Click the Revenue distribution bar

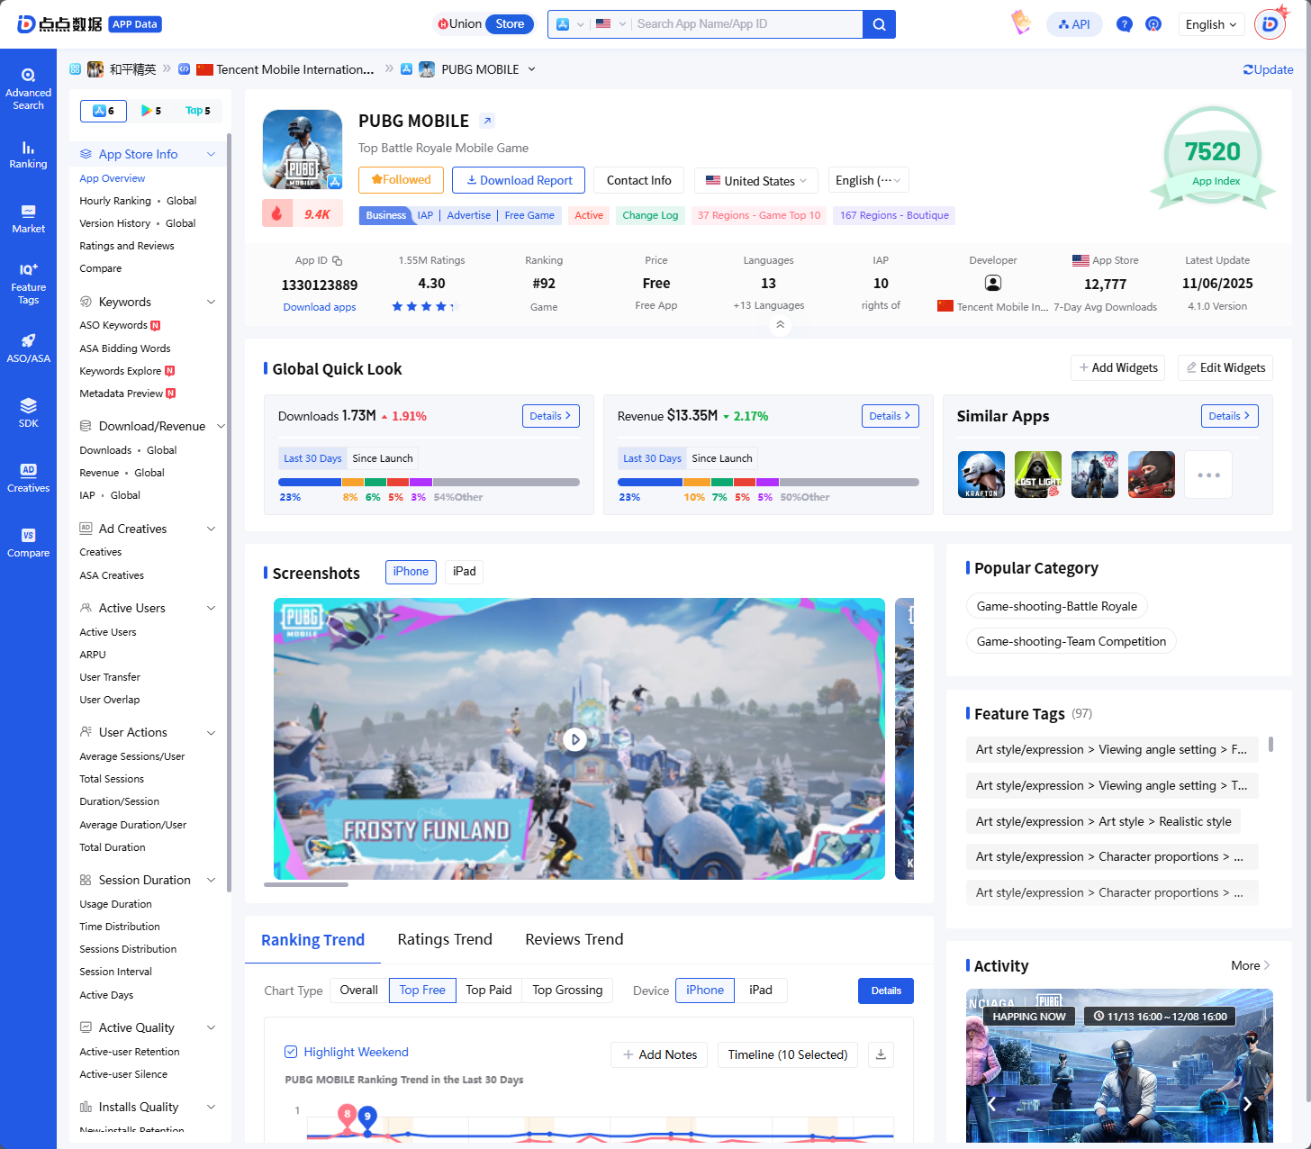[768, 482]
